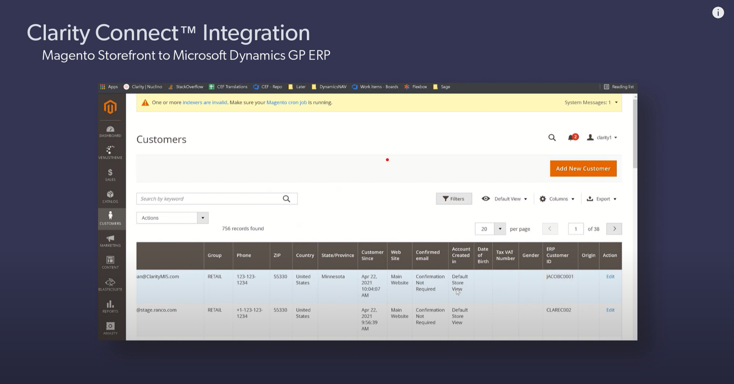Open the Flexbox bookmark

coord(415,87)
